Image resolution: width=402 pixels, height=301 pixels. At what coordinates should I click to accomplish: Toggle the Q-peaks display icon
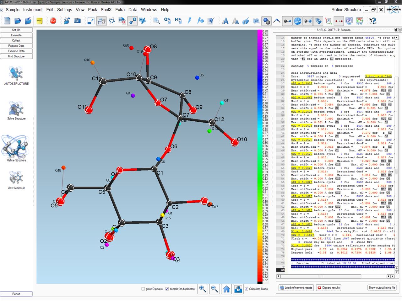pos(133,21)
